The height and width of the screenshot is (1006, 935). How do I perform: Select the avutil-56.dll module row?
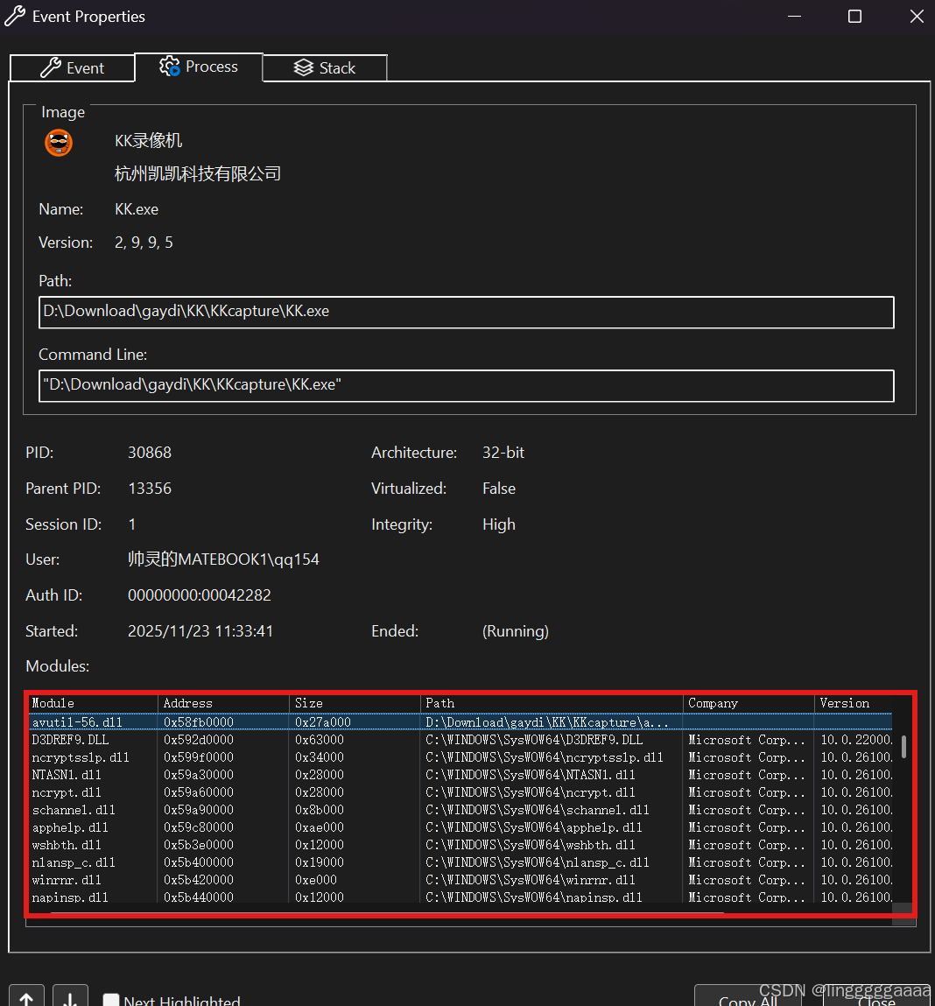pos(460,721)
